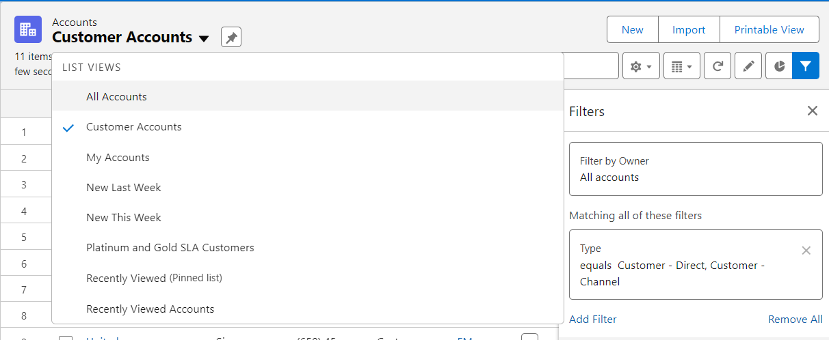Open the display-as table dropdown

point(682,66)
